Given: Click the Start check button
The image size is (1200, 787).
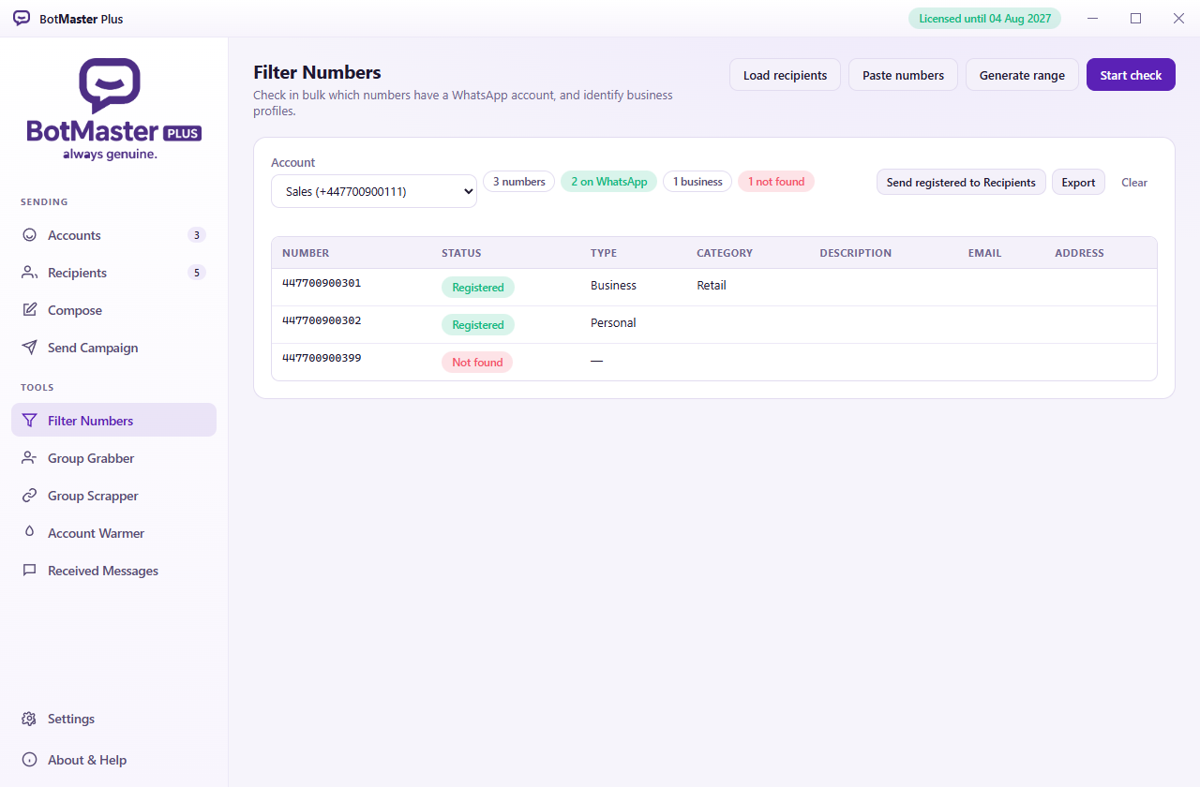Looking at the screenshot, I should (x=1131, y=75).
